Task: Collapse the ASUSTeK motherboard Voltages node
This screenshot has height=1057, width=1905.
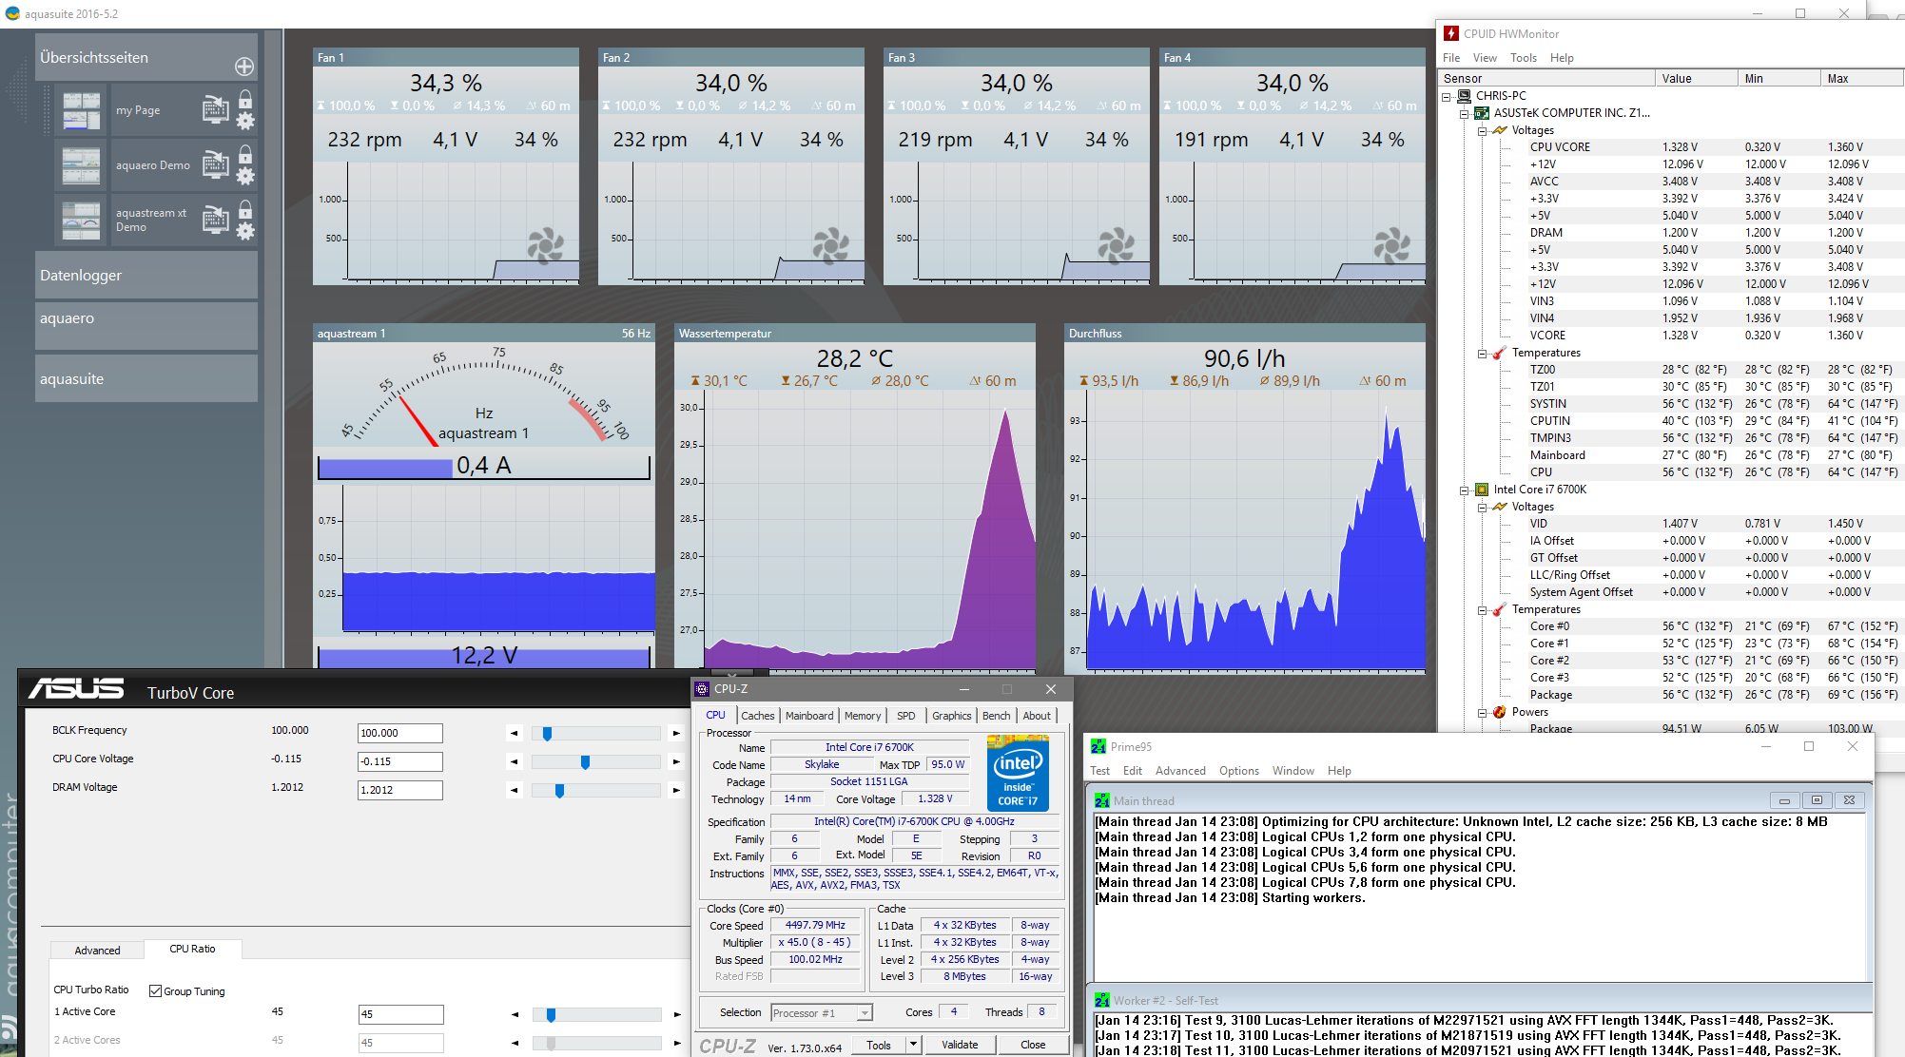Action: [1482, 130]
